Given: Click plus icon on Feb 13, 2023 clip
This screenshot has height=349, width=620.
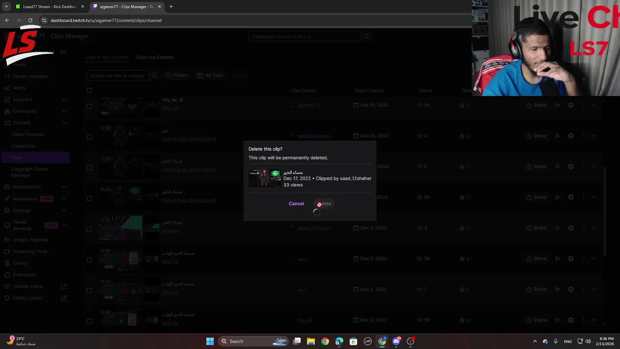Looking at the screenshot, I should (x=571, y=105).
